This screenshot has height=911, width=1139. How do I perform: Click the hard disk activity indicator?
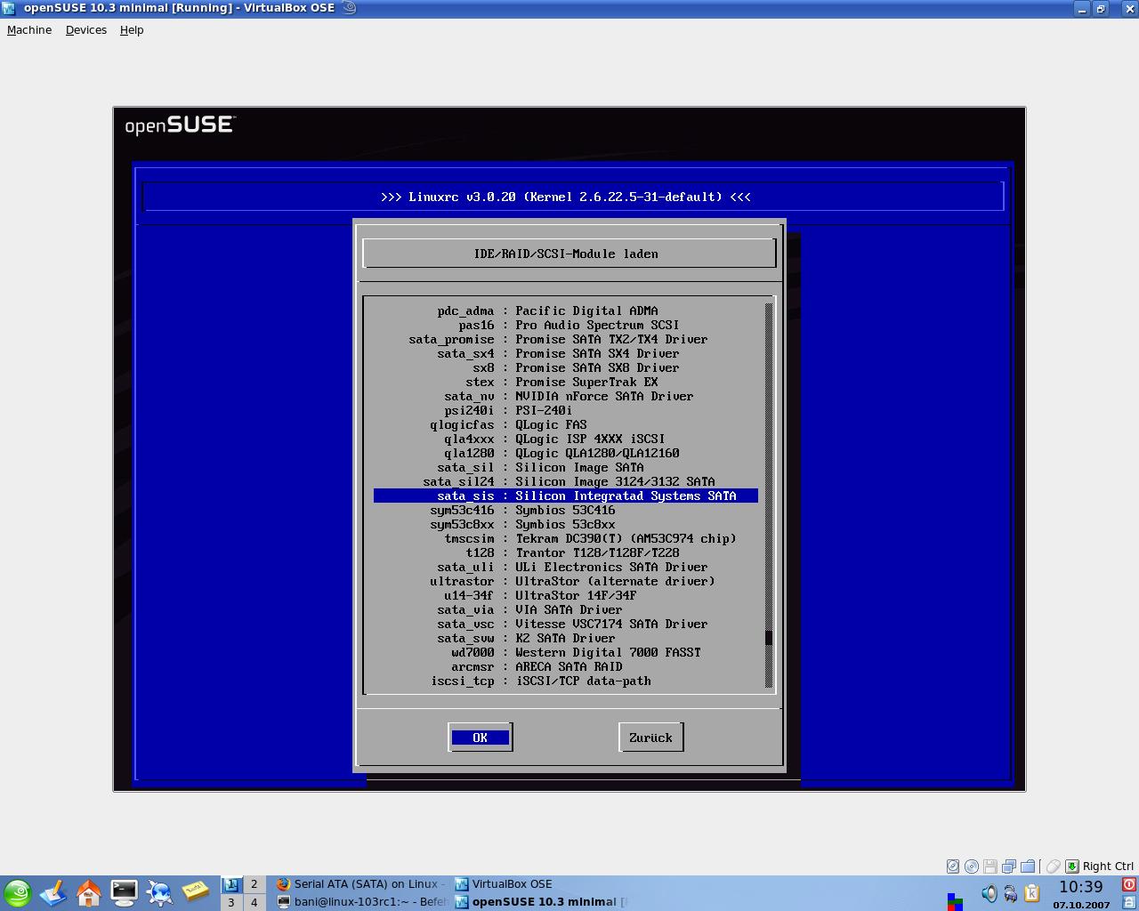click(x=953, y=866)
